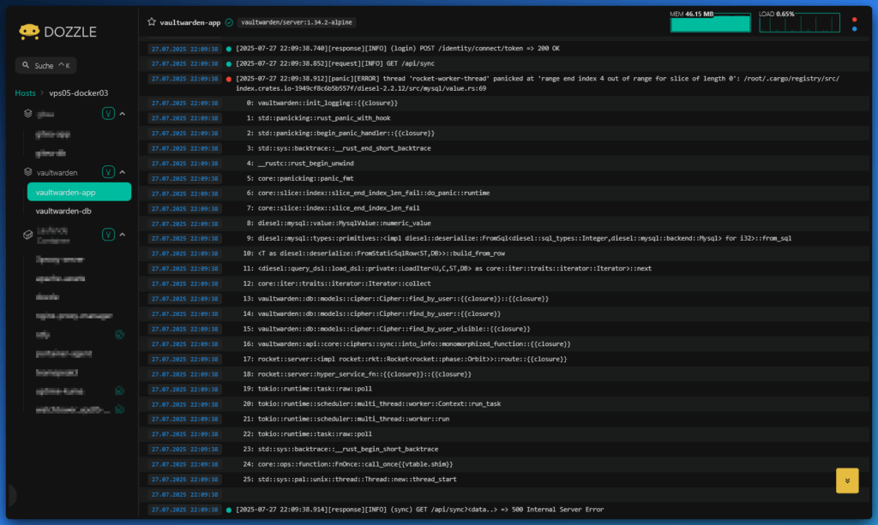The height and width of the screenshot is (525, 878).
Task: Select frame 21 multi_thread worker::run line
Action: 346,419
